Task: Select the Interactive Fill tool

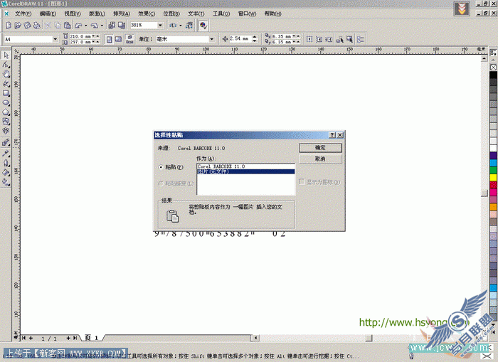Action: [6, 181]
